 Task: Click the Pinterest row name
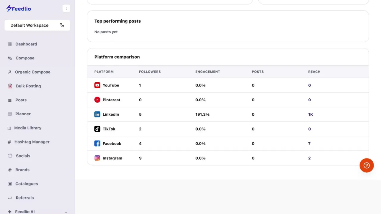[x=111, y=100]
